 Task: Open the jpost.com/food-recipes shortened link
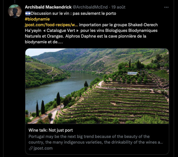click(x=51, y=25)
